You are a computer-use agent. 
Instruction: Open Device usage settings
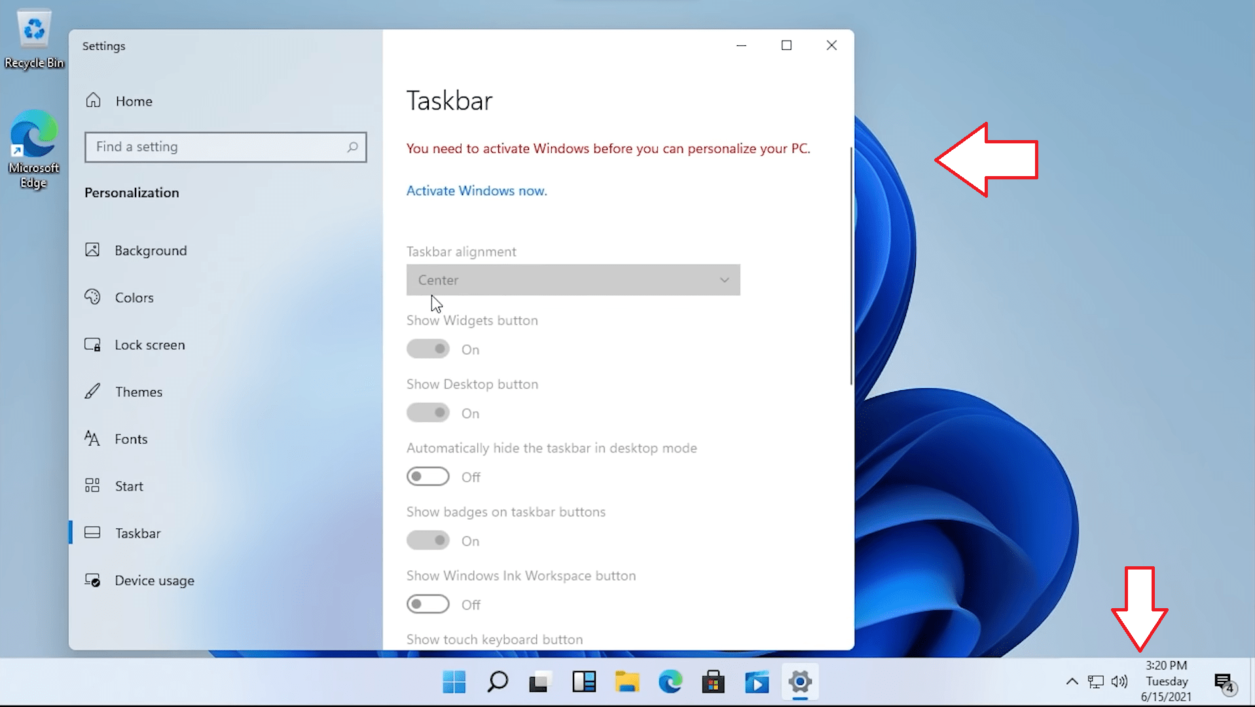point(155,581)
